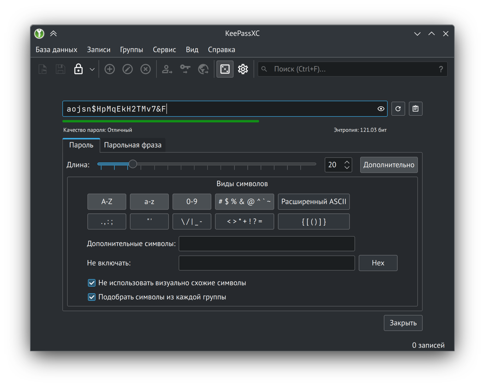The width and height of the screenshot is (485, 387).
Task: Open search help question mark
Action: pos(441,69)
